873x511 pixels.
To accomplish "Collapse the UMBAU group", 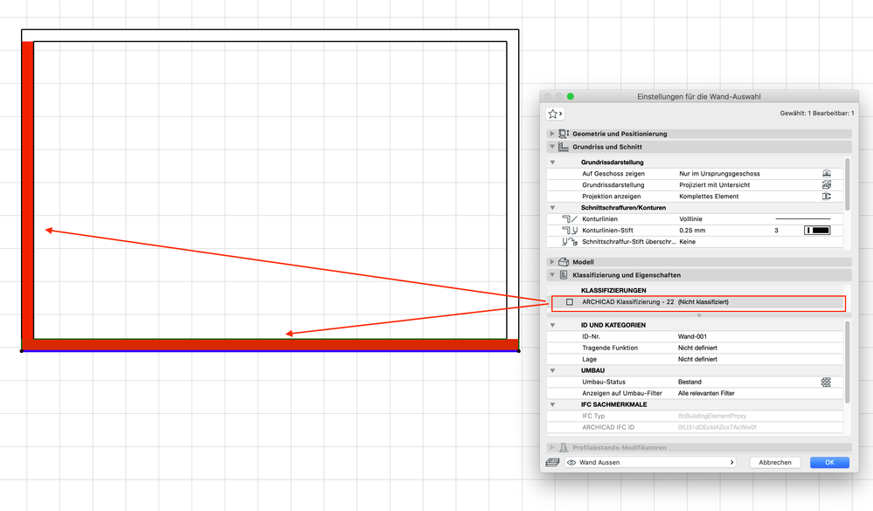I will (x=552, y=370).
